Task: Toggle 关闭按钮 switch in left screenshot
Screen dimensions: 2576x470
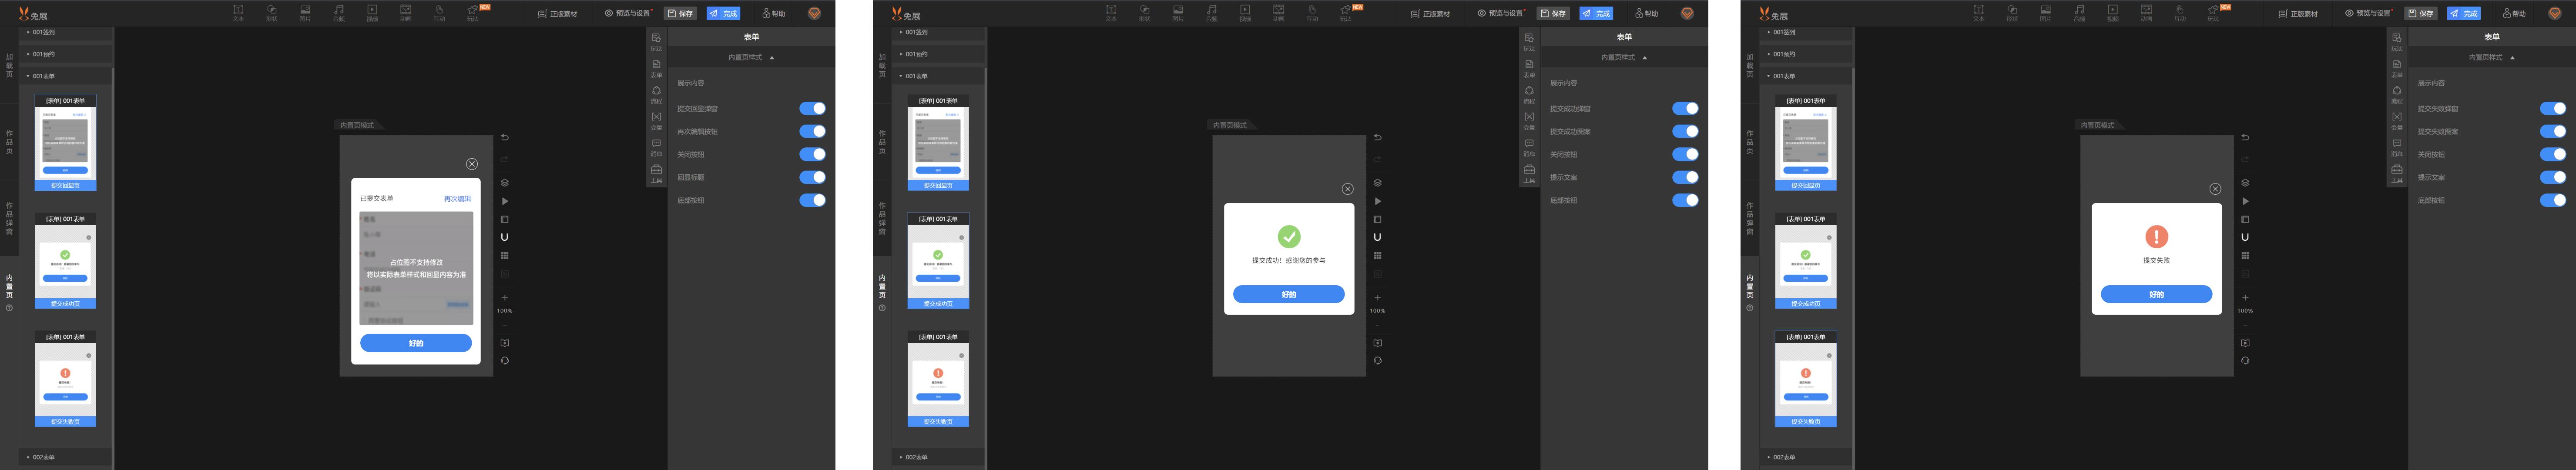Action: [x=812, y=154]
